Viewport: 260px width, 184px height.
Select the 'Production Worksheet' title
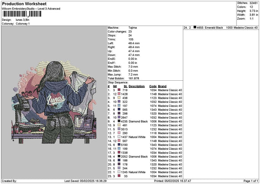pos(24,3)
